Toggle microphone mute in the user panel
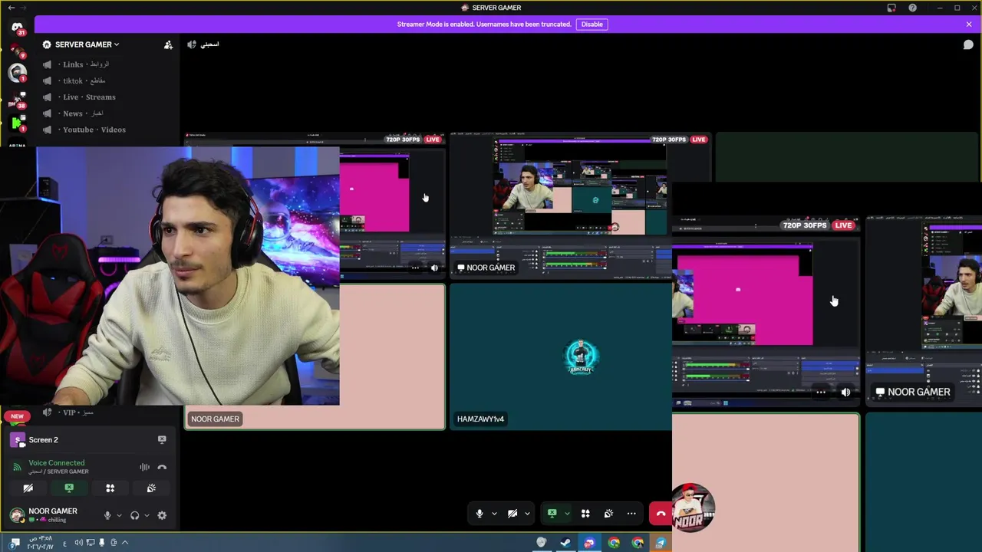Image resolution: width=982 pixels, height=552 pixels. pyautogui.click(x=107, y=516)
